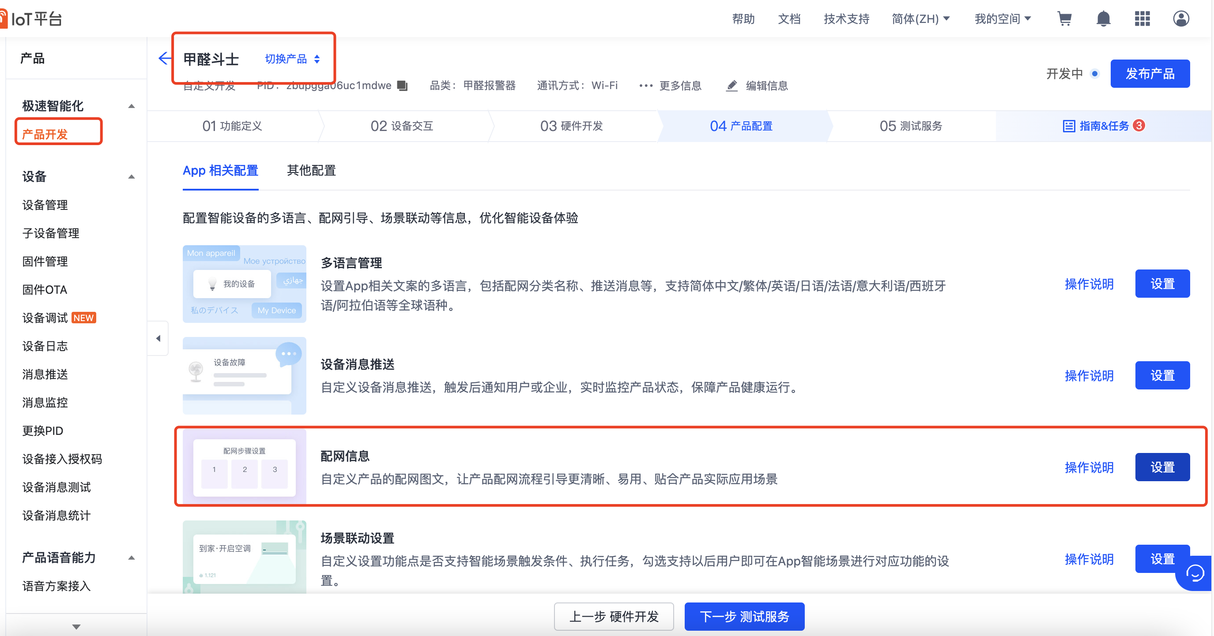The width and height of the screenshot is (1214, 636).
Task: Go to step 03 硬件开发
Action: [572, 126]
